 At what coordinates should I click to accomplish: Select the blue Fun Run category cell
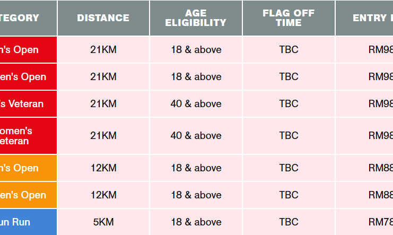click(28, 222)
